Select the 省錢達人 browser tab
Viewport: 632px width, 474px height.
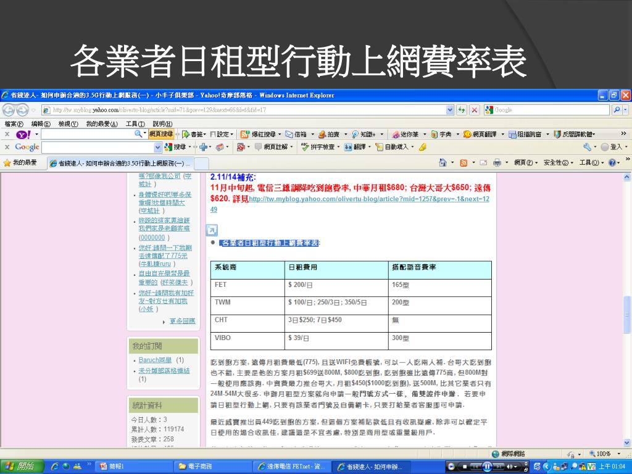[x=120, y=163]
